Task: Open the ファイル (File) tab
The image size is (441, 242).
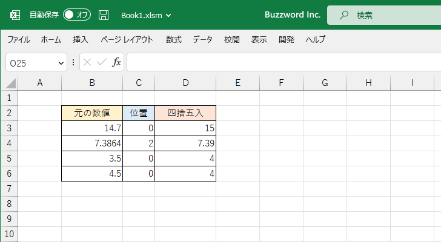Action: pyautogui.click(x=19, y=39)
